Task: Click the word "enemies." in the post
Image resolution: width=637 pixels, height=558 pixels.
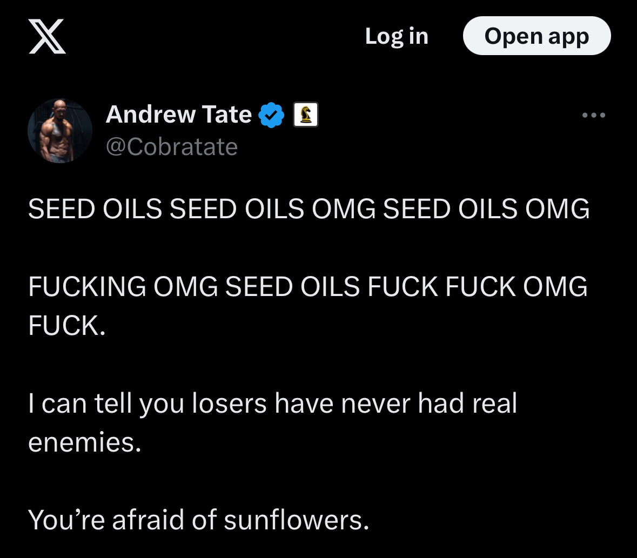Action: tap(84, 442)
